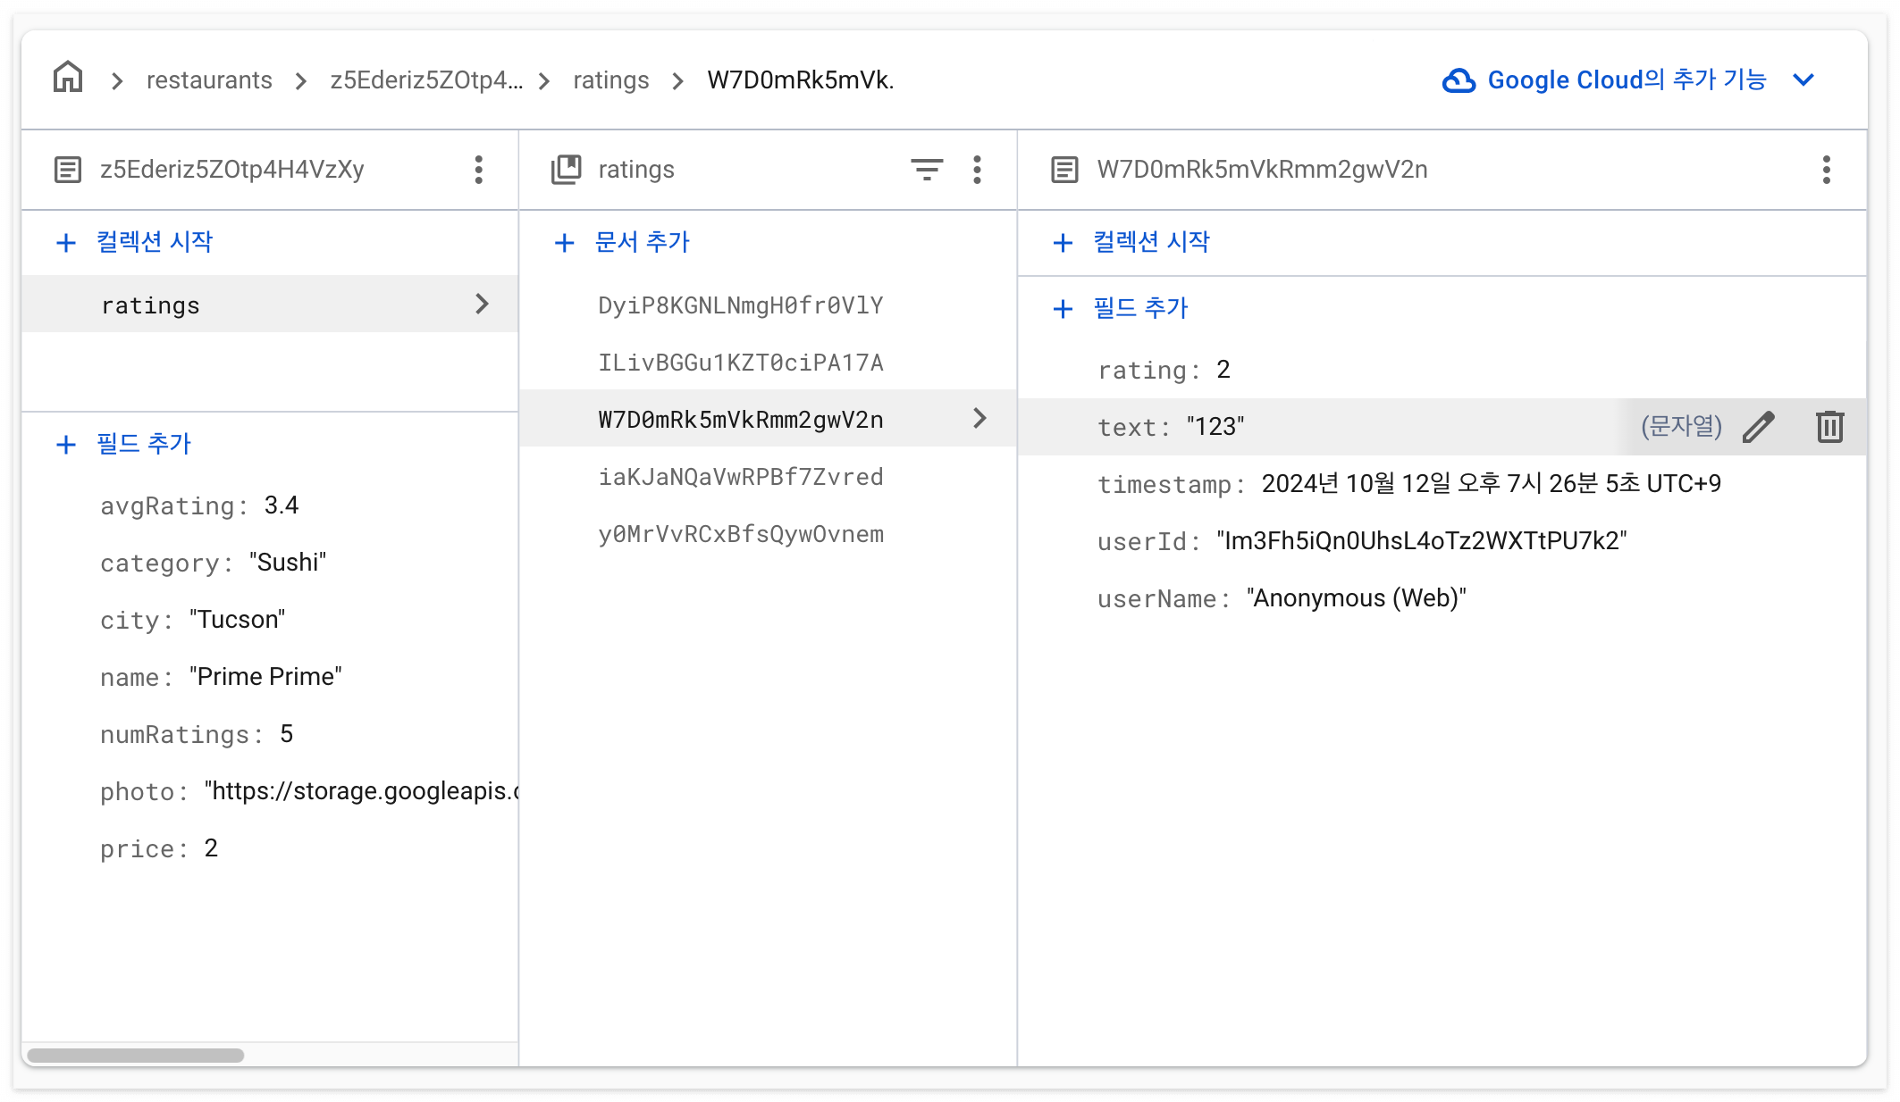Go to restaurants in breadcrumb
1900x1102 pixels.
click(x=209, y=80)
